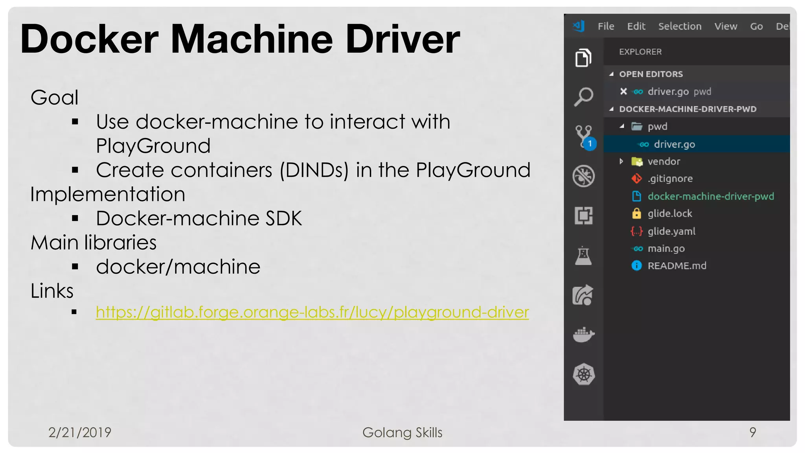The height and width of the screenshot is (453, 805).
Task: Click the vendor folder icon
Action: (637, 162)
